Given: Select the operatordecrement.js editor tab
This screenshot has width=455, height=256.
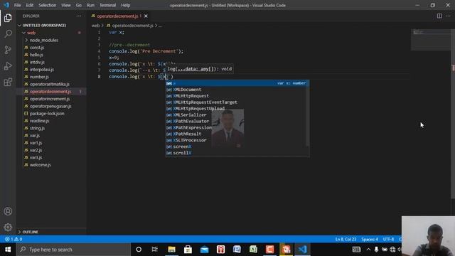Looking at the screenshot, I should tap(117, 16).
